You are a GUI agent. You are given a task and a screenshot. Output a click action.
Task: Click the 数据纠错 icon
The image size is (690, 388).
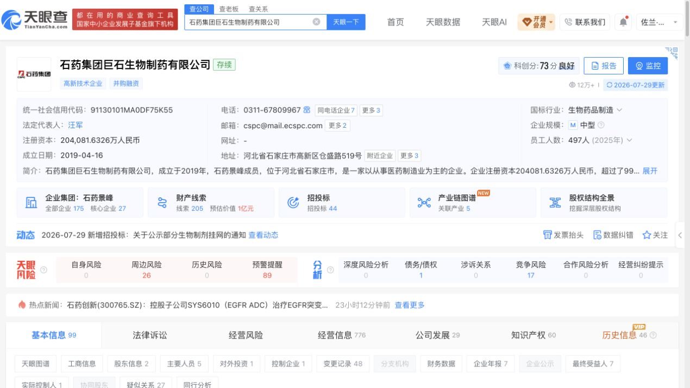tap(597, 235)
